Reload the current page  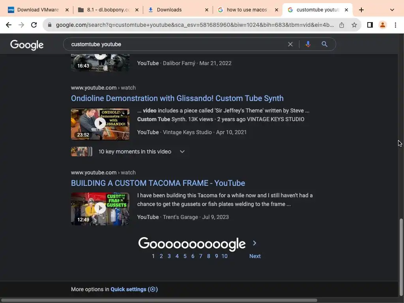pos(34,25)
